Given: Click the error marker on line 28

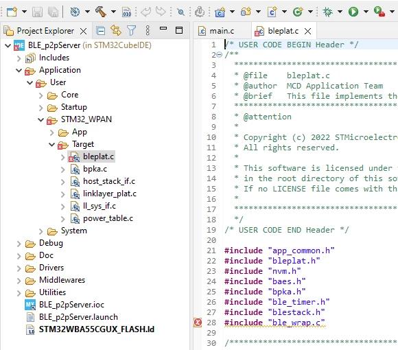Looking at the screenshot, I should 198,323.
